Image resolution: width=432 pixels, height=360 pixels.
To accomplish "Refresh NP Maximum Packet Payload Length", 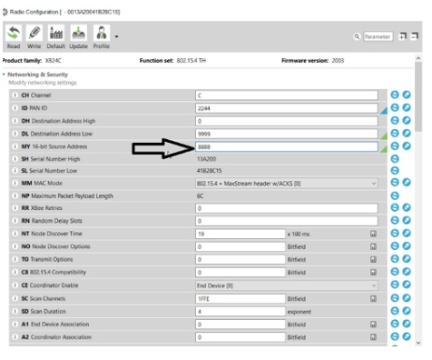I will (395, 195).
